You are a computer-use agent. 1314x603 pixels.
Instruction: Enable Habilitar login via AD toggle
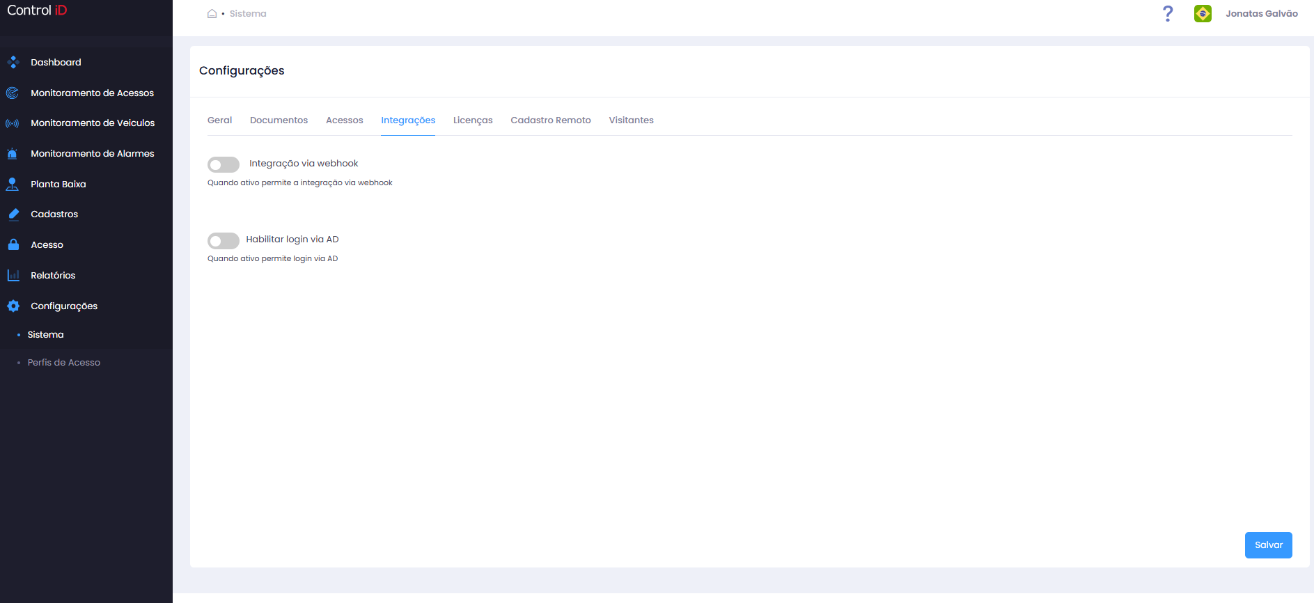coord(224,240)
